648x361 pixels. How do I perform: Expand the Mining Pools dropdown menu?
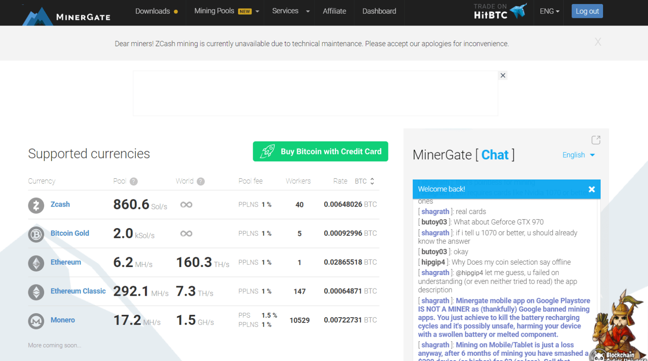pos(226,11)
